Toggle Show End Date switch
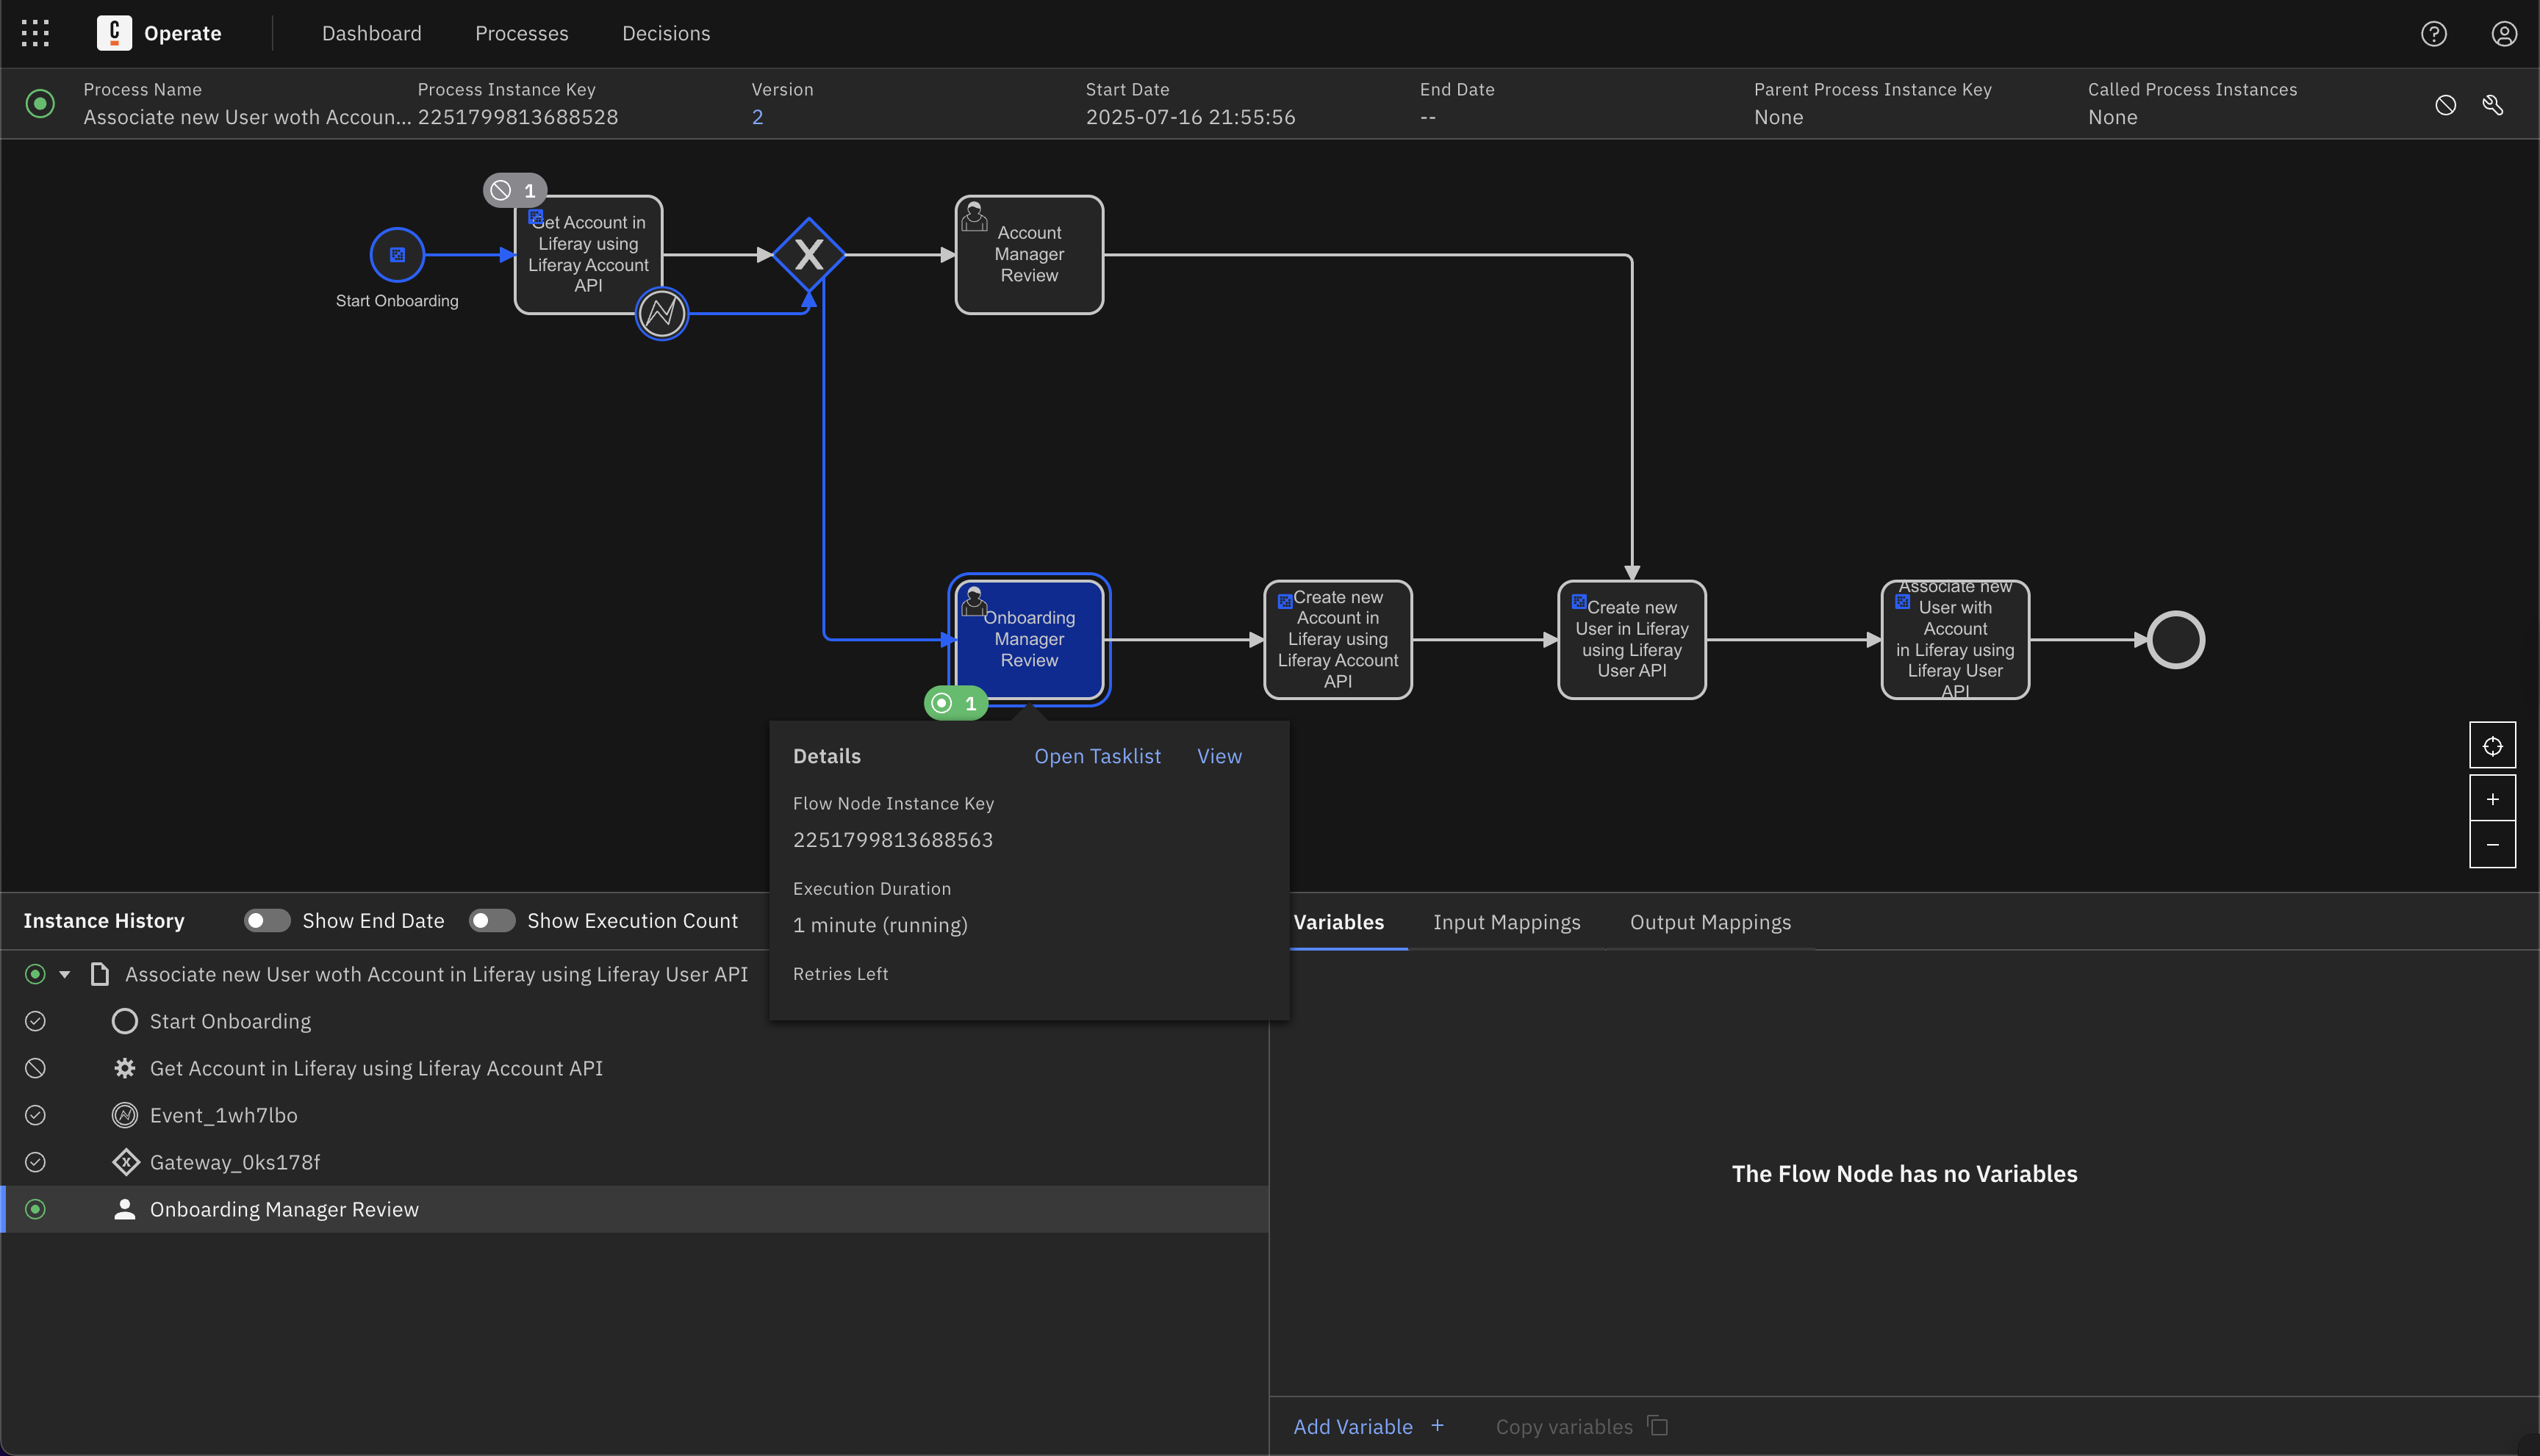 (x=266, y=921)
